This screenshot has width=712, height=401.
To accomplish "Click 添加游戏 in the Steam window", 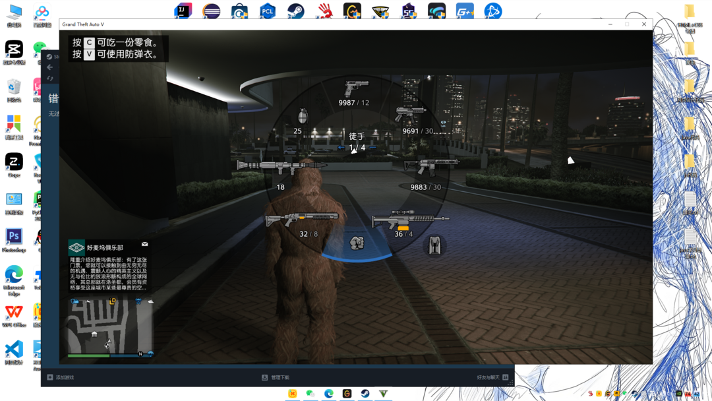I will point(61,377).
